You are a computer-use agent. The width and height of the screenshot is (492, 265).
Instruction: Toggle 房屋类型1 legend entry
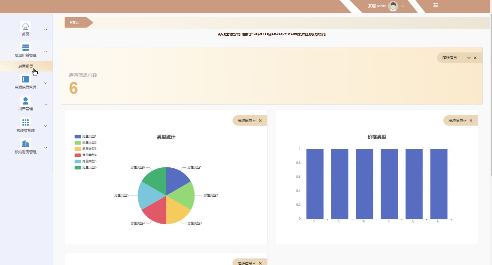[85, 137]
